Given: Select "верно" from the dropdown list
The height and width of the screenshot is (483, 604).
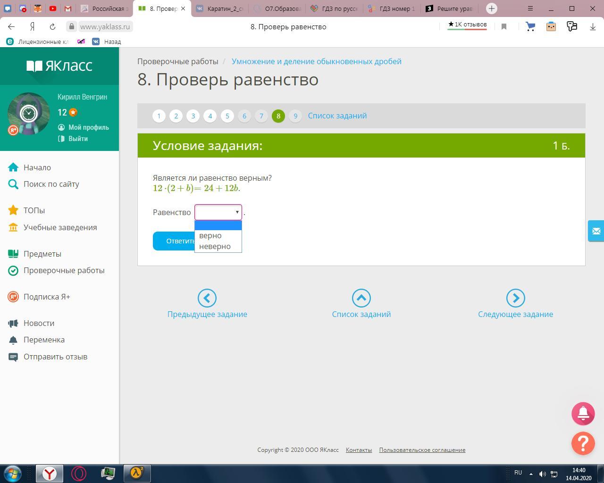Looking at the screenshot, I should coord(218,235).
